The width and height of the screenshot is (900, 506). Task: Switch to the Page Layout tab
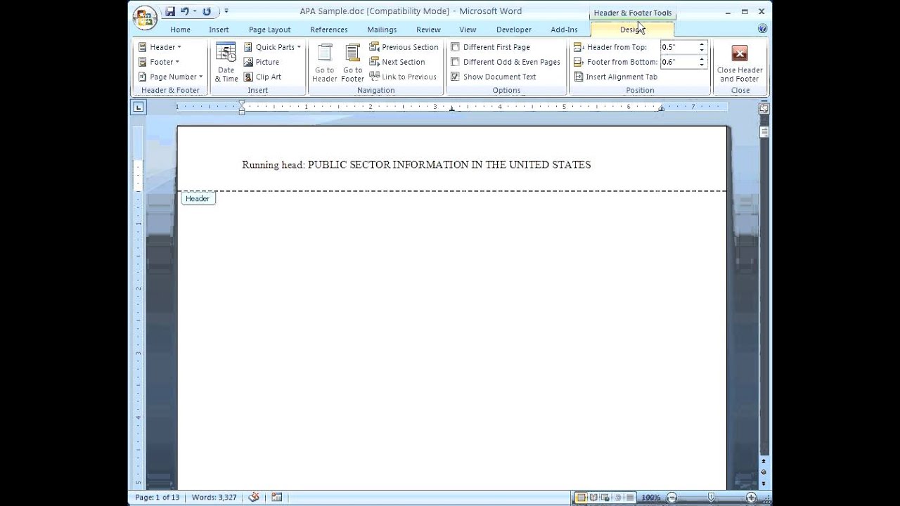coord(269,30)
